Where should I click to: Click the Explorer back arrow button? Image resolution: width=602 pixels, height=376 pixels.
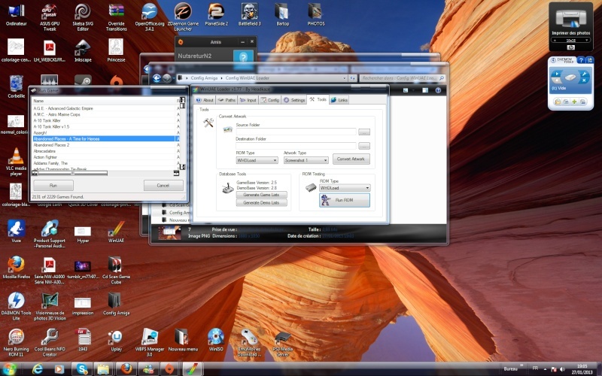point(157,78)
